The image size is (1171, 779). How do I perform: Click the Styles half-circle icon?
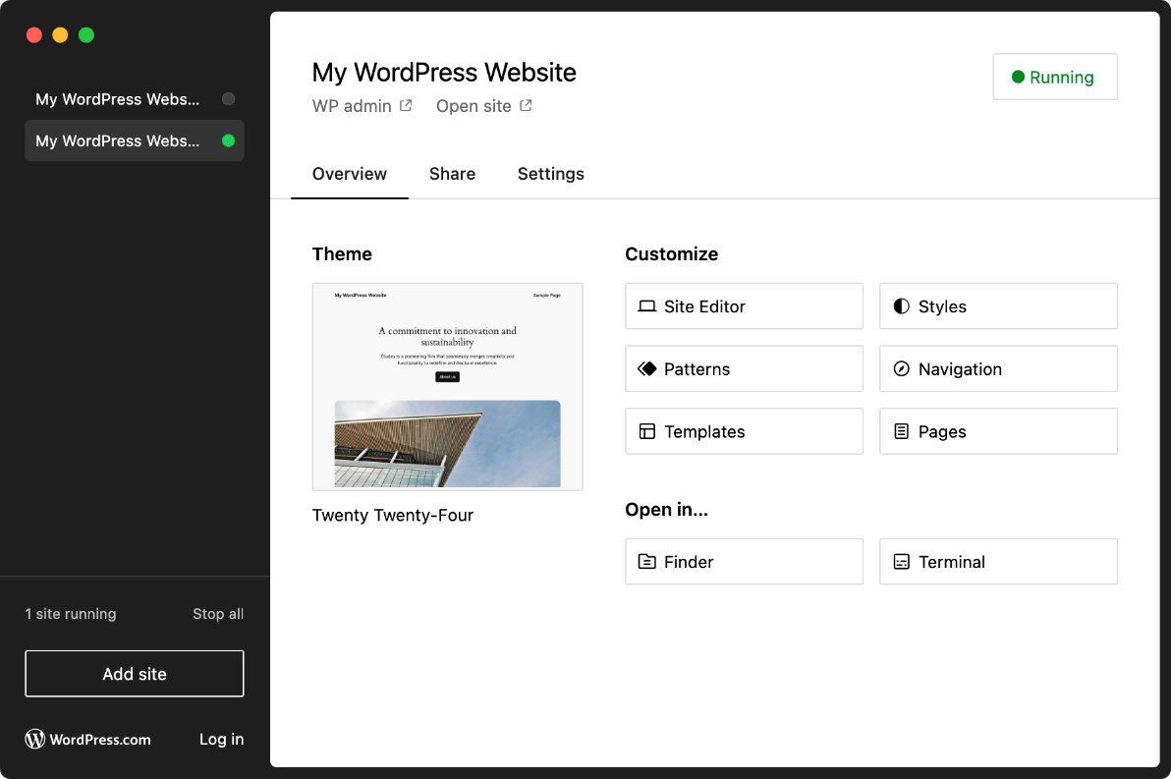pyautogui.click(x=902, y=306)
